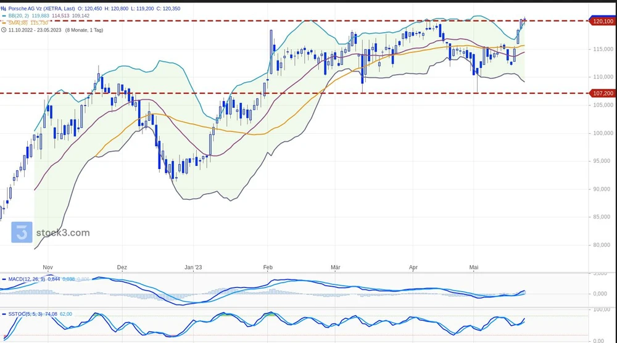Click the Apr label on the time axis
Viewport: 617px width, 343px height.
(x=413, y=268)
